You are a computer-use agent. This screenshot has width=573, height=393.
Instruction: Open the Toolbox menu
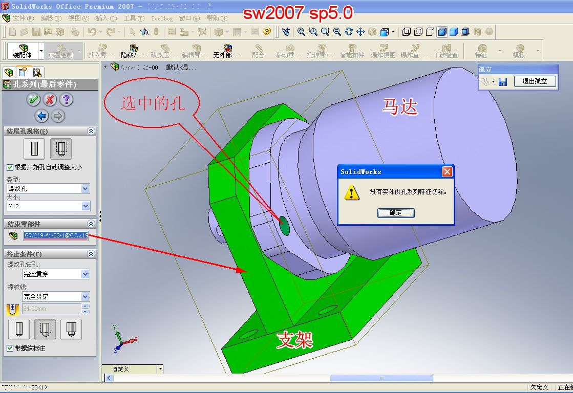tap(162, 18)
